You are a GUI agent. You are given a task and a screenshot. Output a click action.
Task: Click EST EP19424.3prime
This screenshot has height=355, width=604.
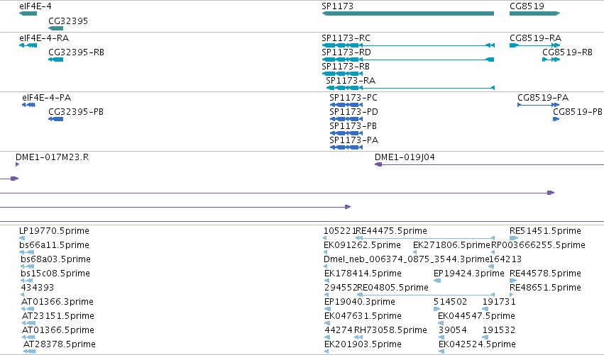point(437,281)
